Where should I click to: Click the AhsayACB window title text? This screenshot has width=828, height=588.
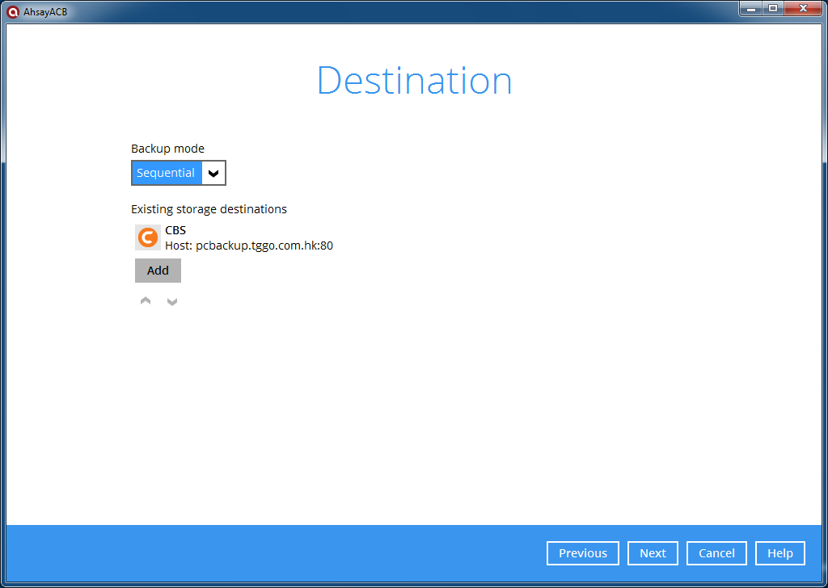coord(45,11)
